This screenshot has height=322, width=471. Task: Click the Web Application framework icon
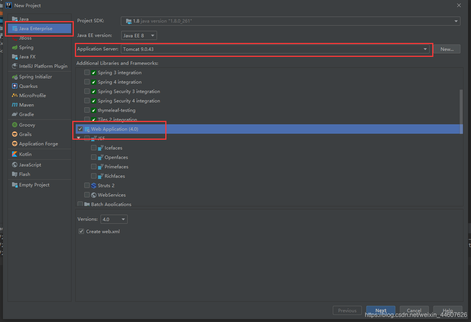[x=87, y=129]
